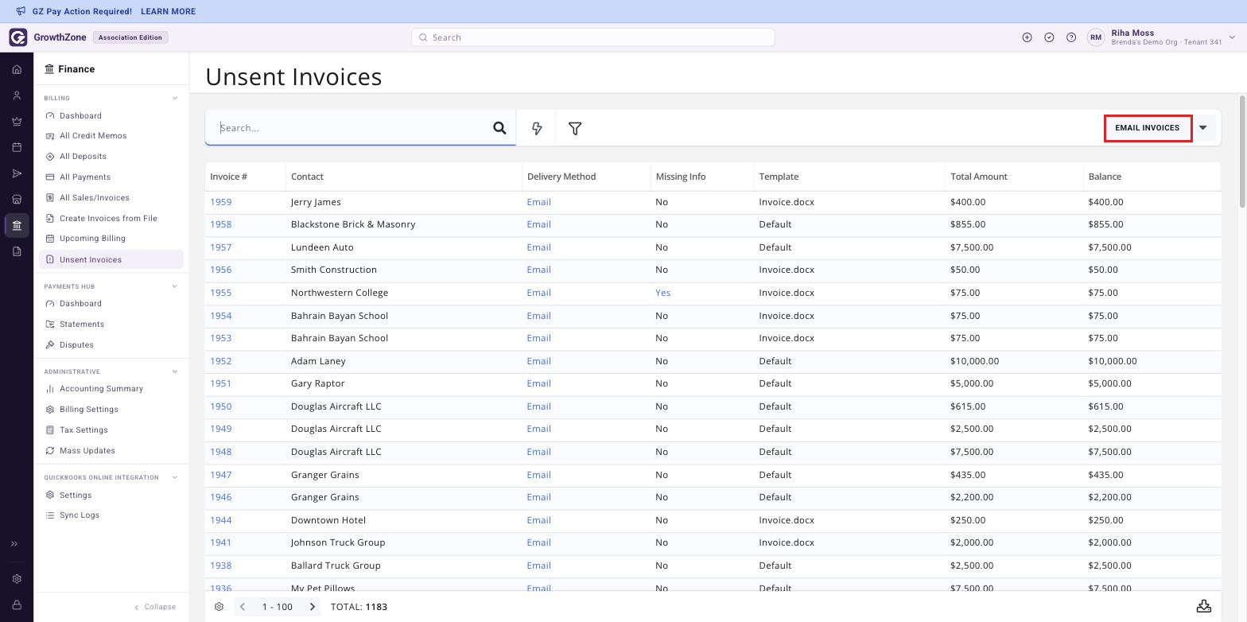The height and width of the screenshot is (622, 1247).
Task: Click the Yes missing info link for Northwestern College
Action: click(662, 293)
